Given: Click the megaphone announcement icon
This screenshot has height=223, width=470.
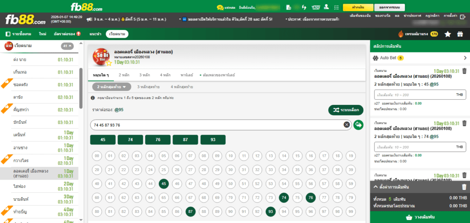Looking at the screenshot, I should pyautogui.click(x=89, y=19).
